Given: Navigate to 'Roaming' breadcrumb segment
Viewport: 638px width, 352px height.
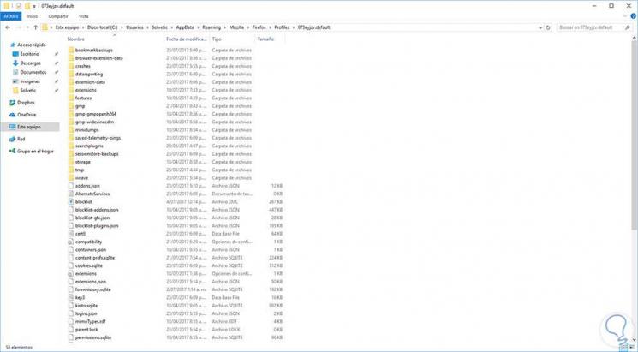Looking at the screenshot, I should (212, 27).
